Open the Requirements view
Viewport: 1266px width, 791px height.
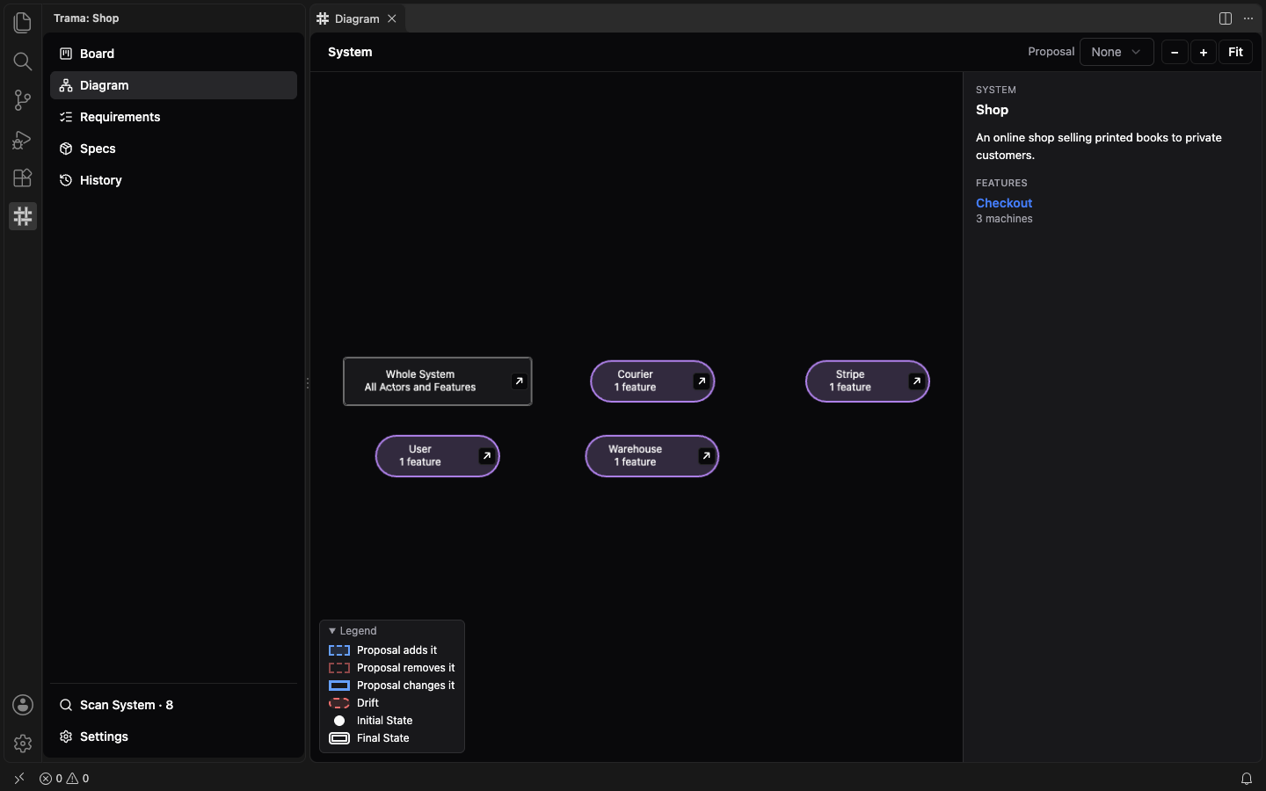(x=173, y=117)
